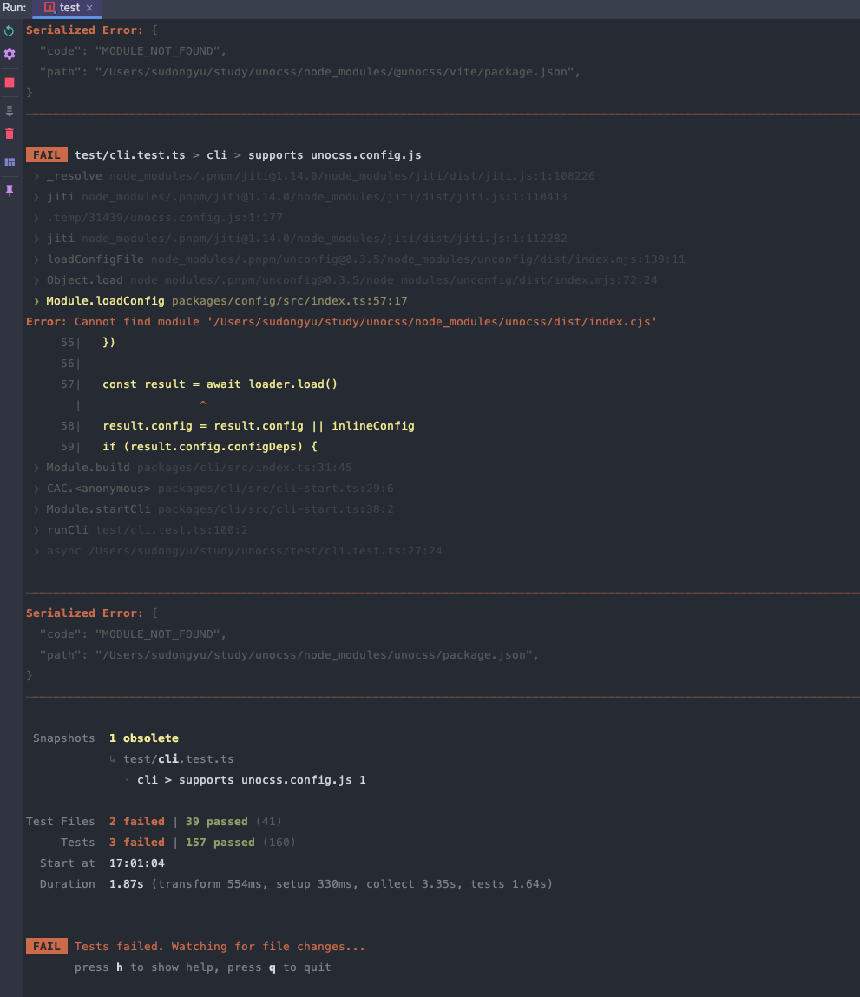The image size is (860, 997).
Task: Click FAIL badge beside test/cli.test.ts heading
Action: coord(47,155)
